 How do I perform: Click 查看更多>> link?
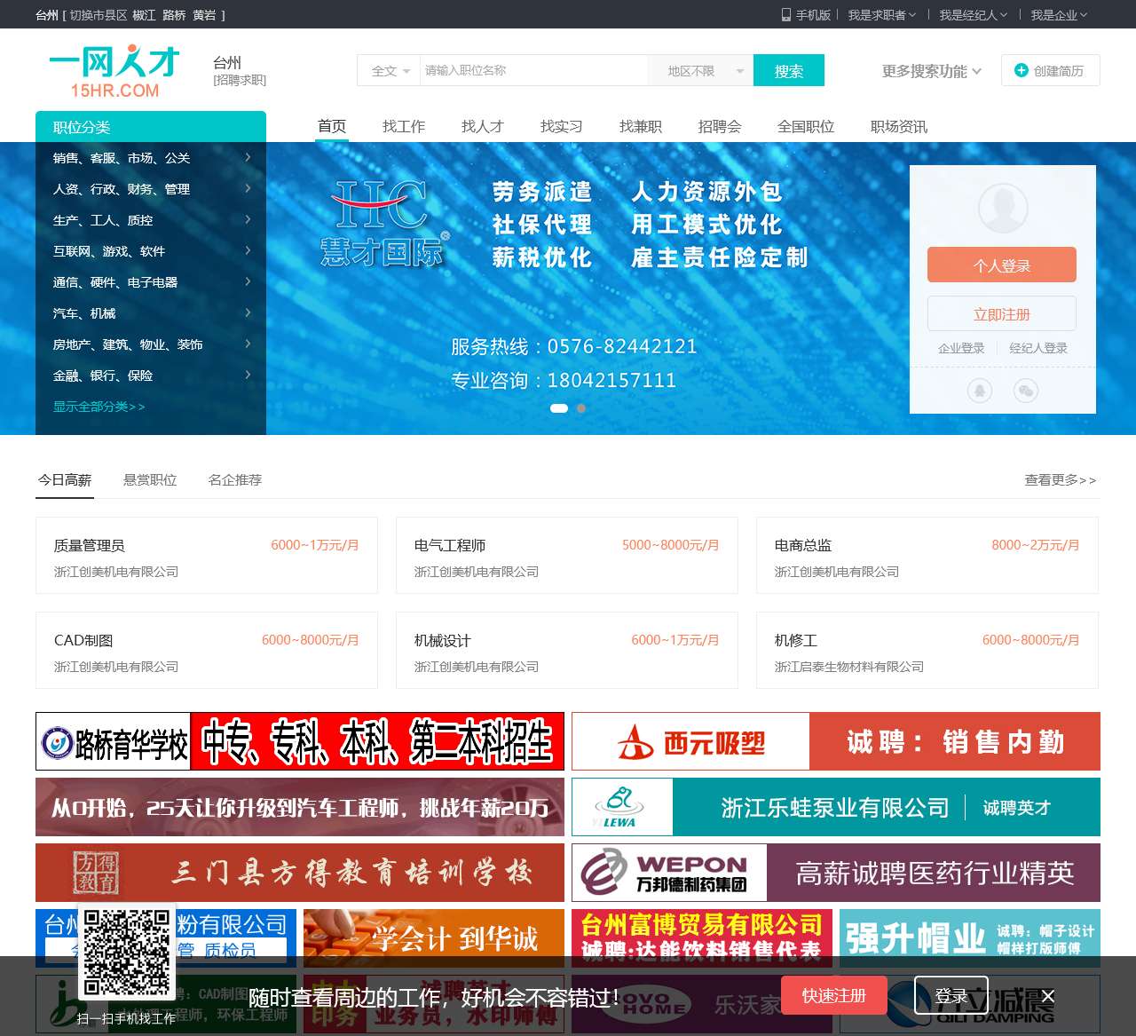pos(1061,480)
